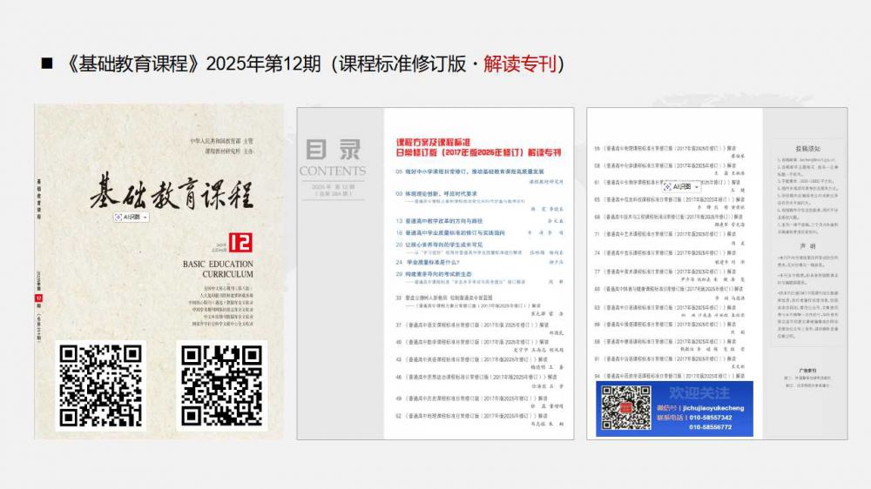Click the black square bullet before the slide title
This screenshot has height=489, width=871.
47,64
